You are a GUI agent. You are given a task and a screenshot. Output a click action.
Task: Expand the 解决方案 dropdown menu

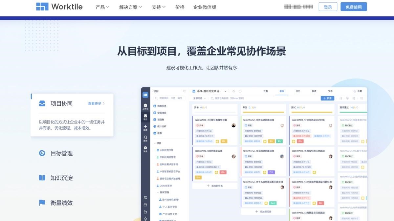tap(130, 7)
